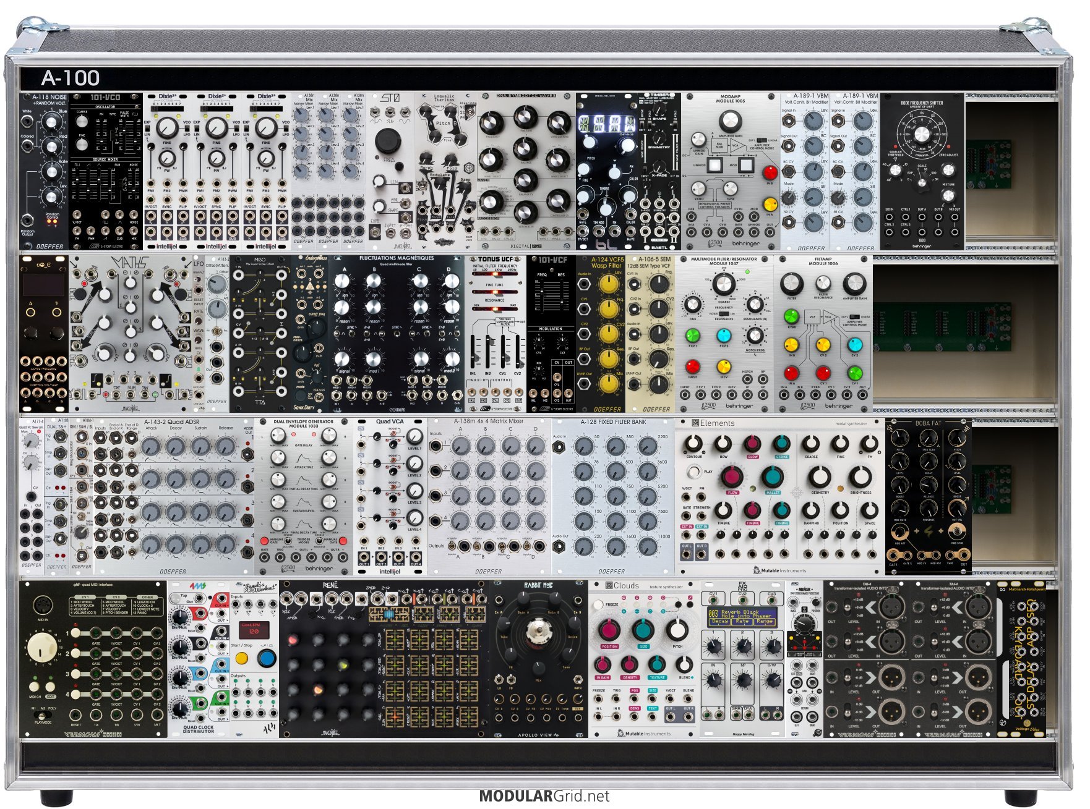
Task: Open the Fluctuations Magnétiques quad filter module
Action: pos(397,334)
